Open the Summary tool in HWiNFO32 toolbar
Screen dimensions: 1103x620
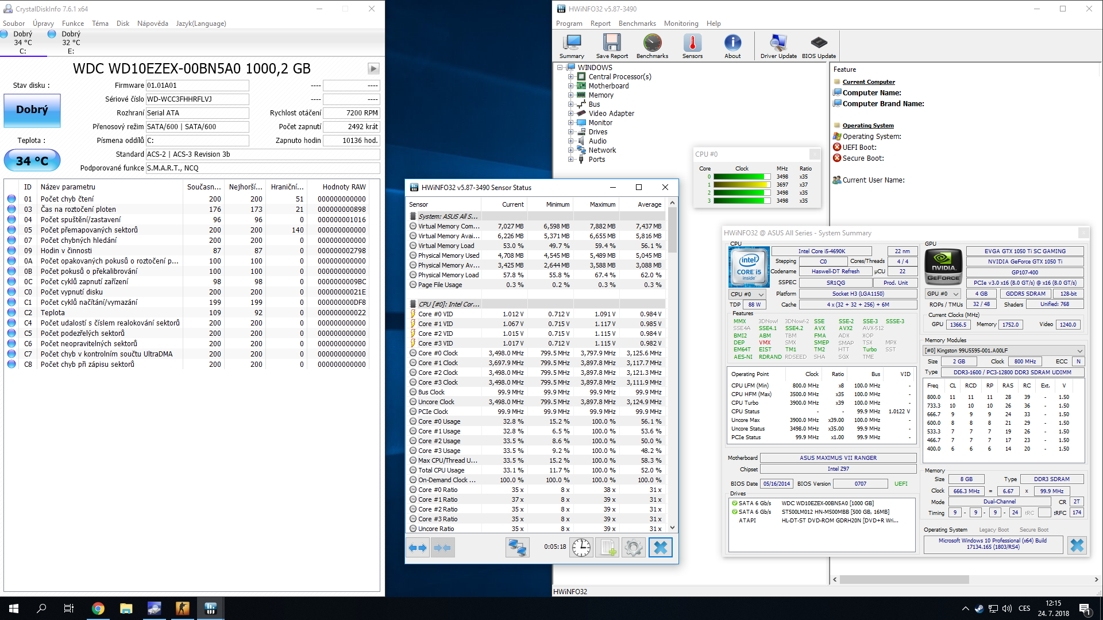point(572,46)
